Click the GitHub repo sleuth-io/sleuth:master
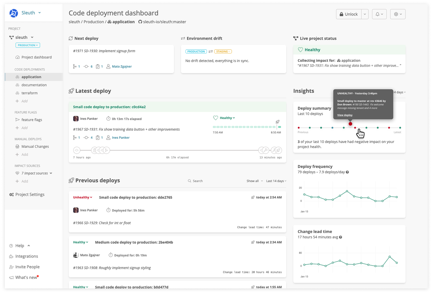 point(162,22)
